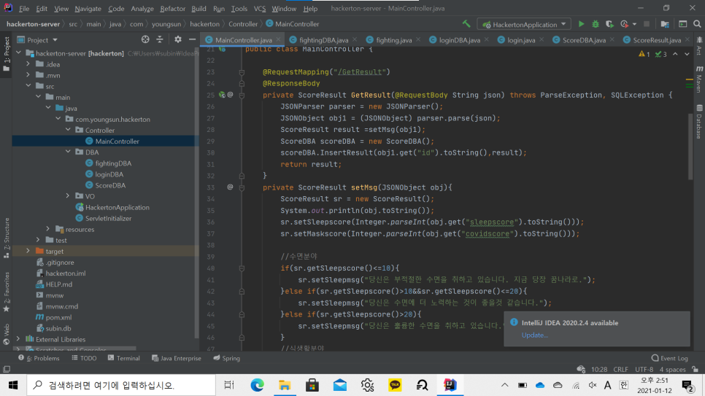Image resolution: width=705 pixels, height=396 pixels.
Task: Select pom.xml in project tree
Action: [58, 317]
